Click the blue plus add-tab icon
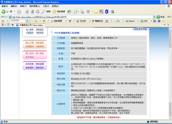This screenshot has width=172, height=124. click(13, 25)
